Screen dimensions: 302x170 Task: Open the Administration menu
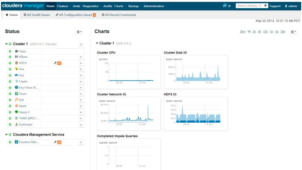point(155,6)
